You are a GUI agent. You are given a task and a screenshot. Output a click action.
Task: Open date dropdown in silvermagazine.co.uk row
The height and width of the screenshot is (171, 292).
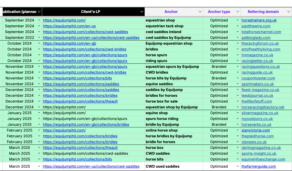(x=39, y=113)
